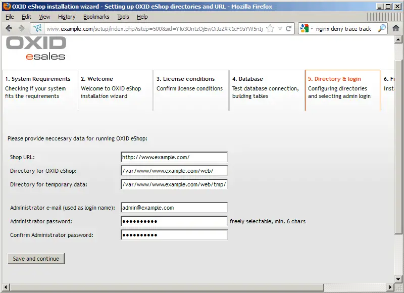
Task: Click the 'Administrator e-mail (used as login name):' label
Action: click(63, 208)
